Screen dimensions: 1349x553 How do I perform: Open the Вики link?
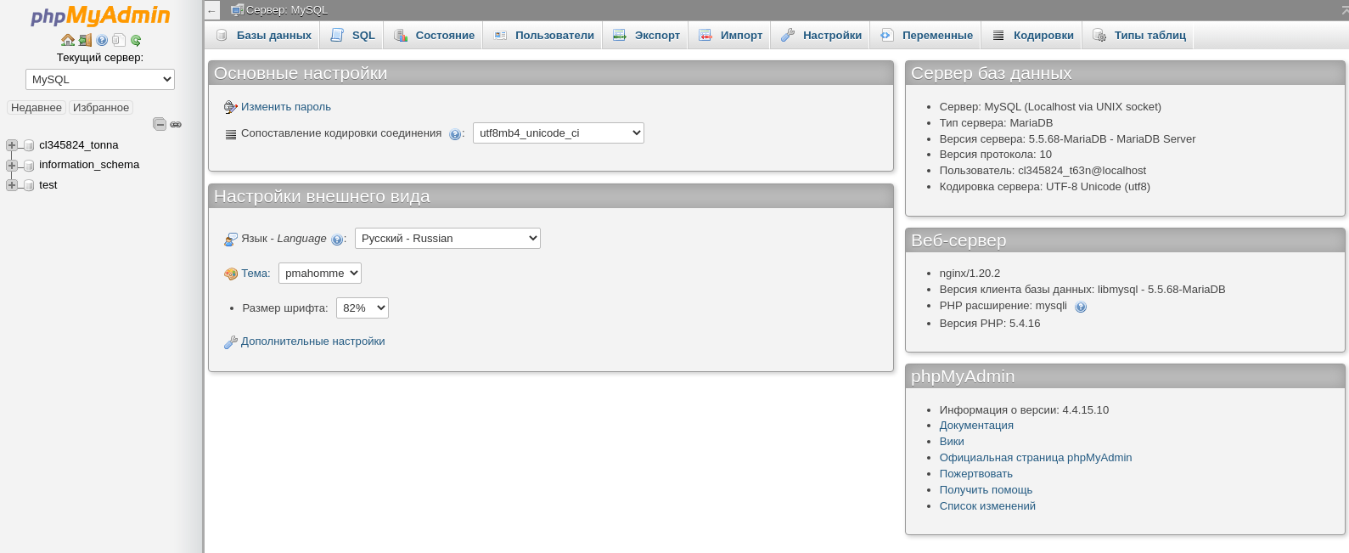tap(952, 442)
